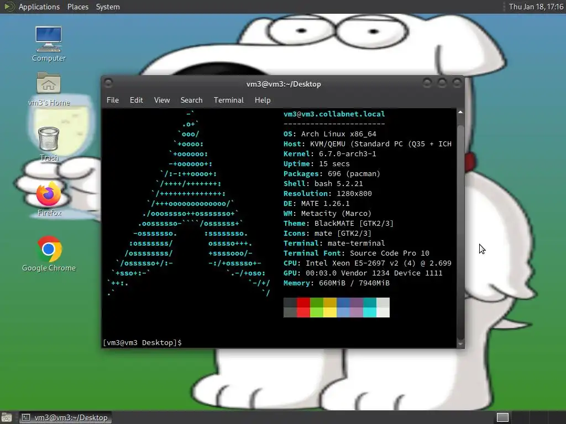Open the System menu
This screenshot has height=424, width=566.
108,7
